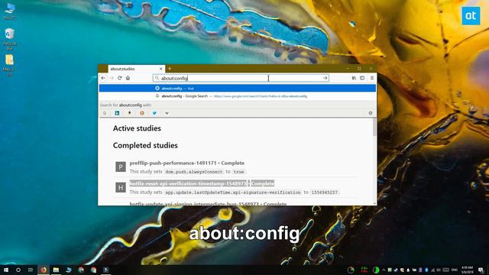
Task: Click the Firefox taskbar icon
Action: 44,270
